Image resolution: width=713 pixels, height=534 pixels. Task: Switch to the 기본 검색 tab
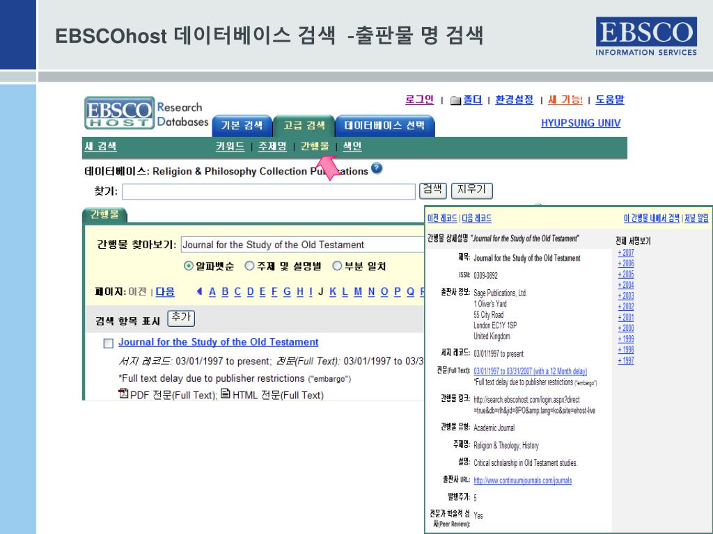coord(242,126)
